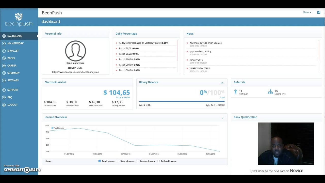Viewport: 325px width, 183px height.
Task: Click the $ 38,00 Binary Income value
Action: [72, 102]
